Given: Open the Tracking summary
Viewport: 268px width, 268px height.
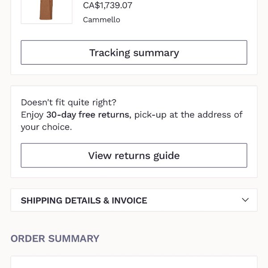Looking at the screenshot, I should (134, 53).
